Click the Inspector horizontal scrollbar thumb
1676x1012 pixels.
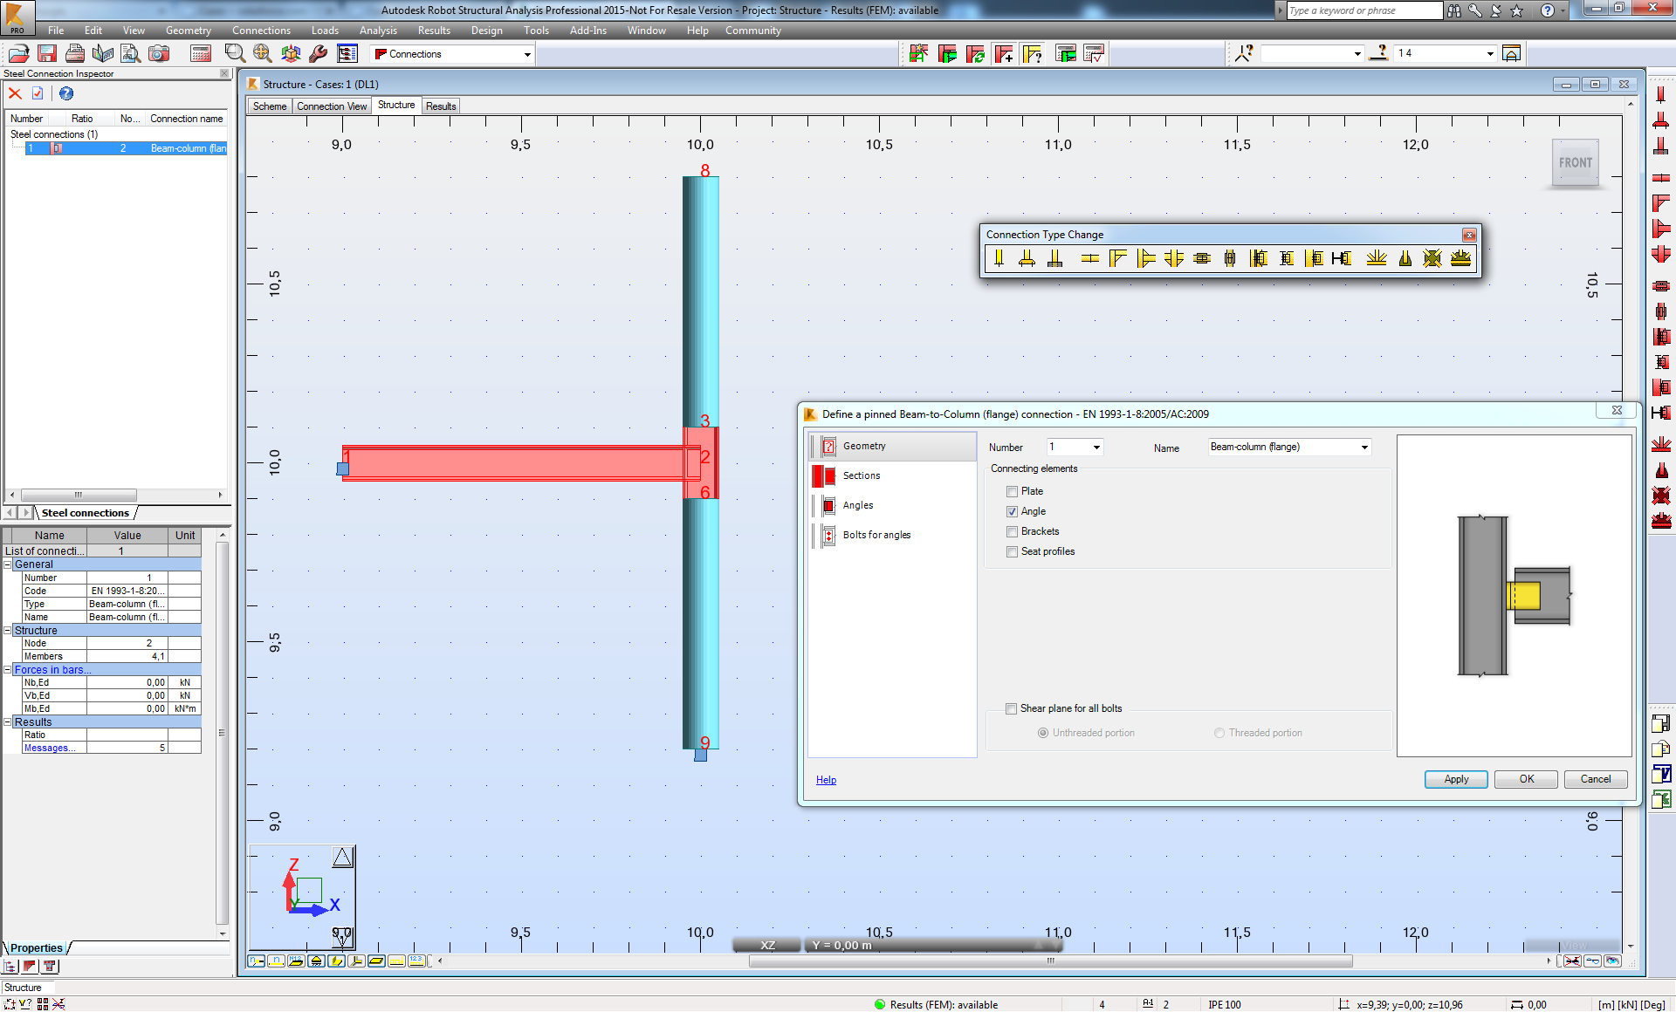point(79,495)
